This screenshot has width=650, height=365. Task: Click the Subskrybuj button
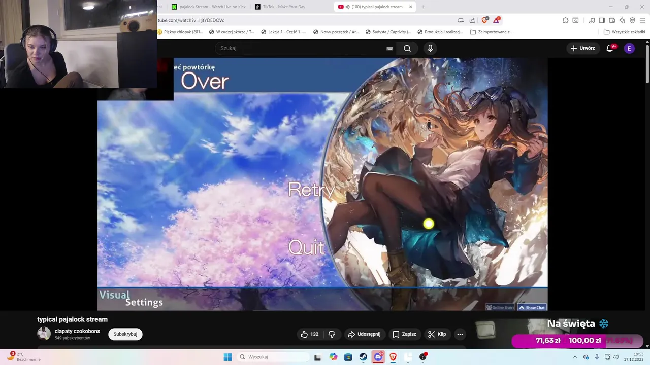point(125,334)
